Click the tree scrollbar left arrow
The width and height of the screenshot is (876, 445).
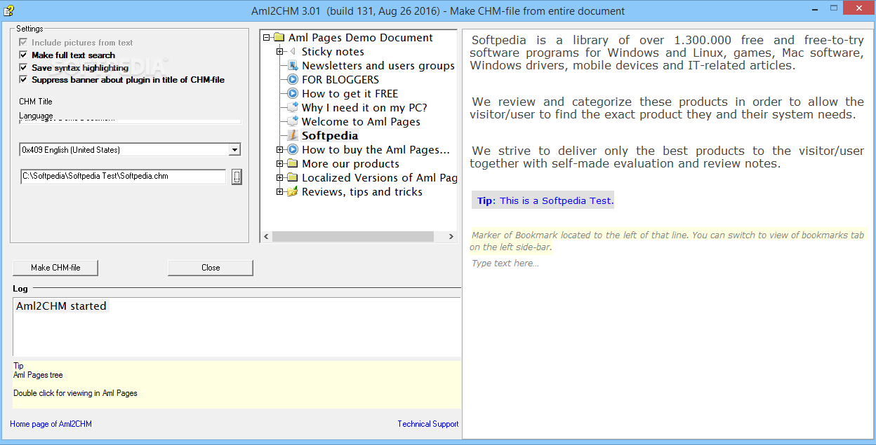(266, 237)
